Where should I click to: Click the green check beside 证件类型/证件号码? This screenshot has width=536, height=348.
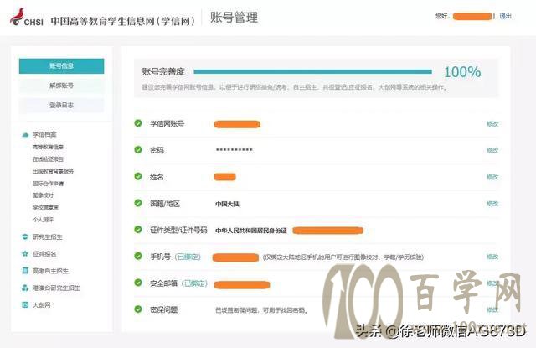tap(138, 230)
